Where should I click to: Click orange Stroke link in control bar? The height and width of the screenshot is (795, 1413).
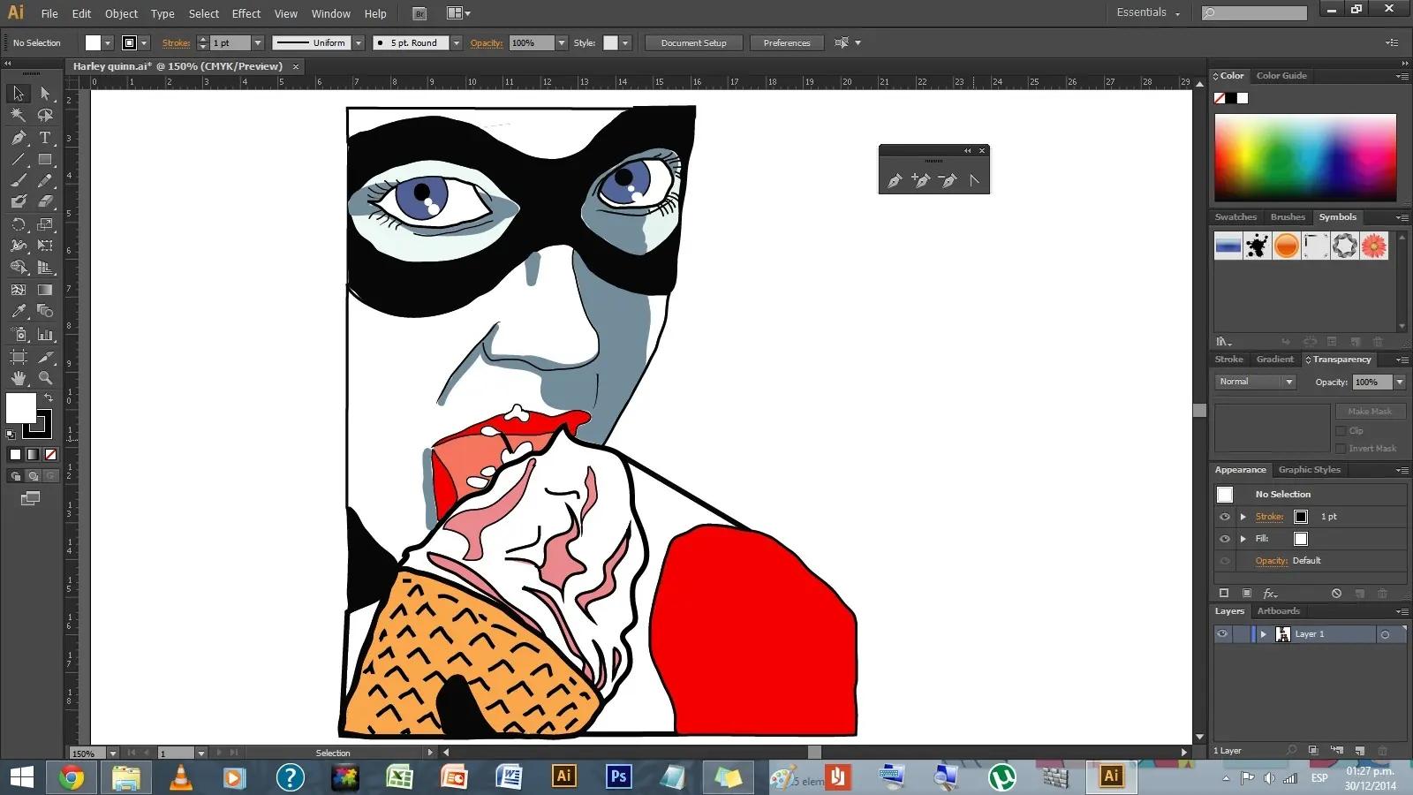point(176,42)
